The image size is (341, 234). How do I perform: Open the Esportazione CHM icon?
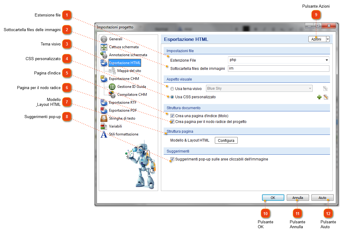pos(104,79)
